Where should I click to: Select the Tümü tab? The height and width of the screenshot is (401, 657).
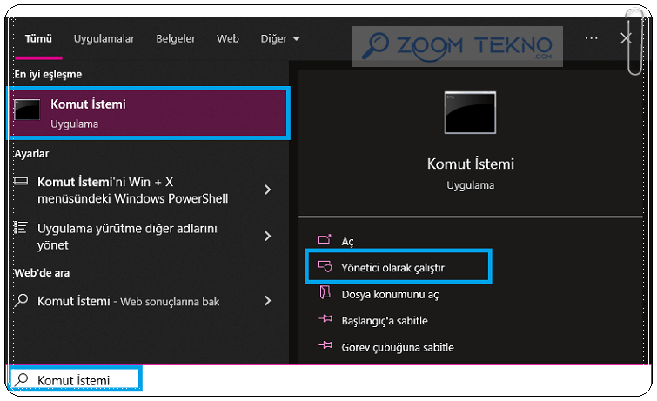pyautogui.click(x=38, y=38)
